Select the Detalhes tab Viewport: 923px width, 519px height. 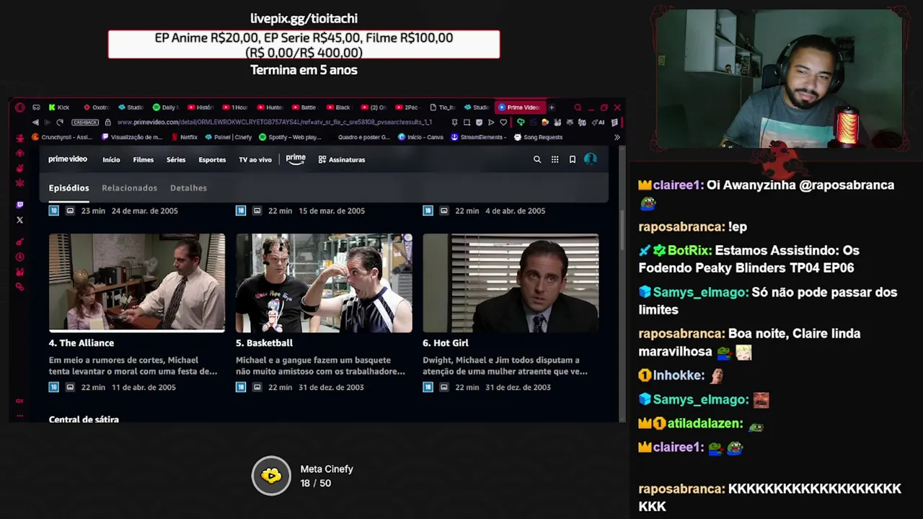[x=188, y=188]
